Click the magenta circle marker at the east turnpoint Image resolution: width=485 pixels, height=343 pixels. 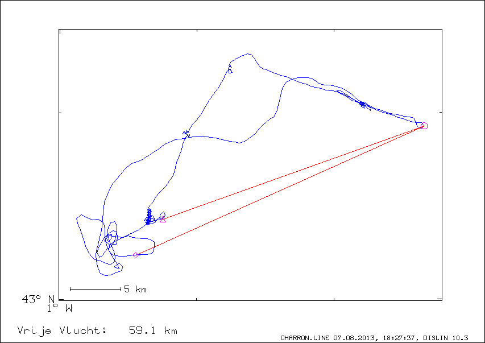(424, 126)
